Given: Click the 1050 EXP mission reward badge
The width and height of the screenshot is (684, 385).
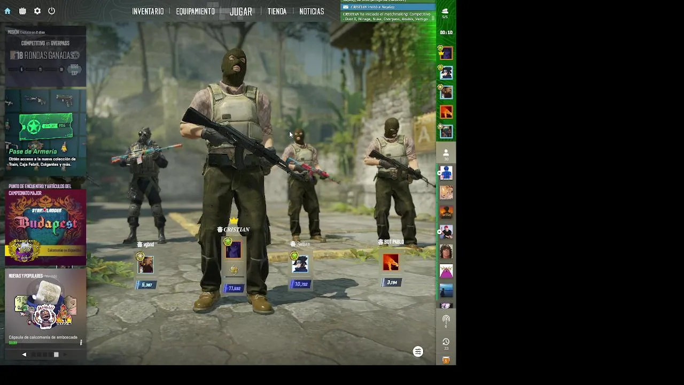Looking at the screenshot, I should [74, 69].
